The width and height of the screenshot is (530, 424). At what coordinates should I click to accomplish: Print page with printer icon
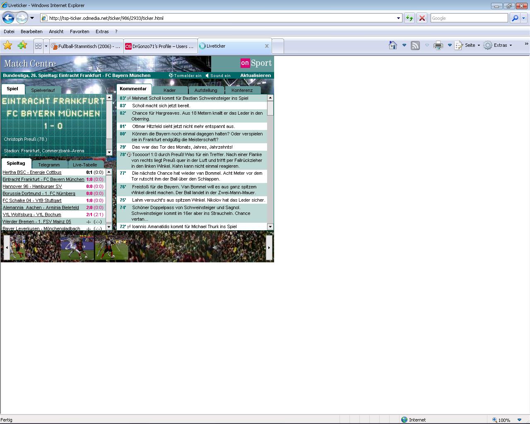(438, 46)
